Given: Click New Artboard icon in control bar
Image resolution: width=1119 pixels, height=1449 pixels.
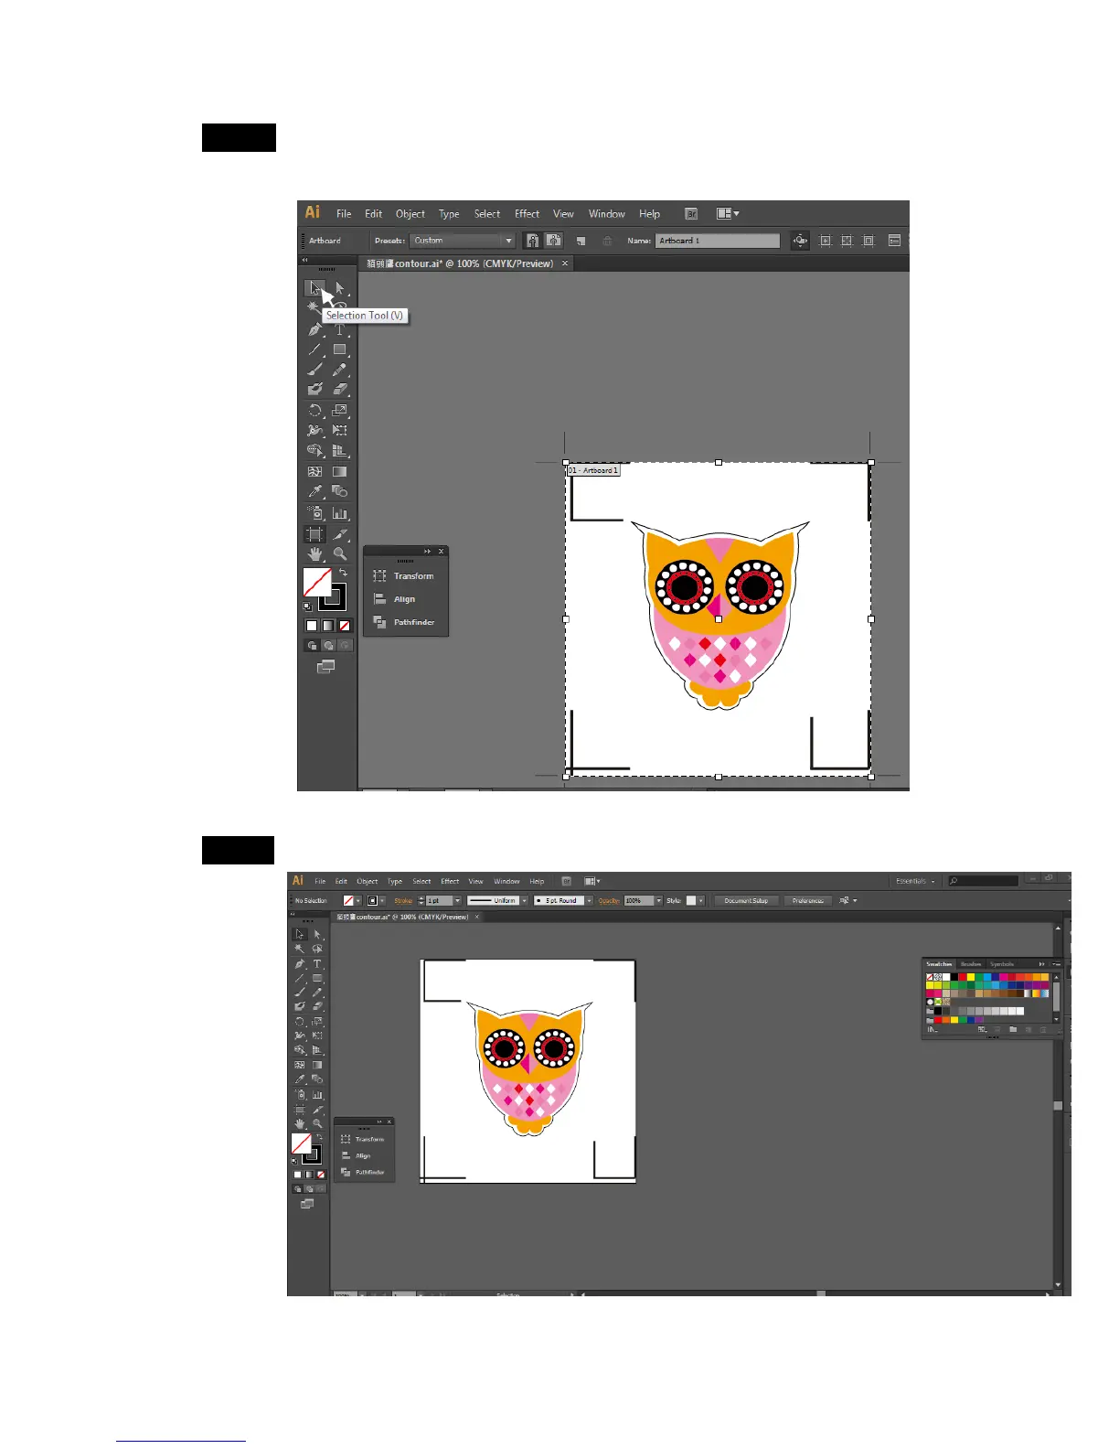Looking at the screenshot, I should [581, 241].
